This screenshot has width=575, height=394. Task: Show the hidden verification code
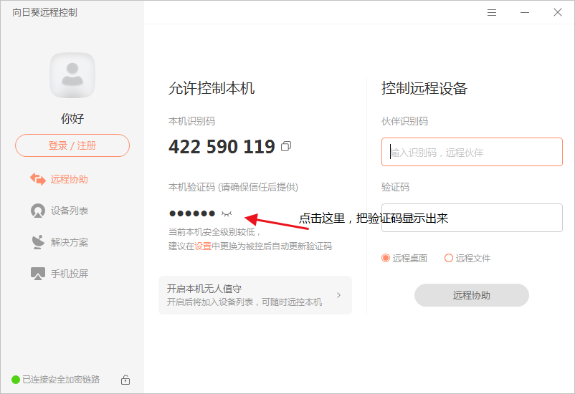(x=227, y=213)
